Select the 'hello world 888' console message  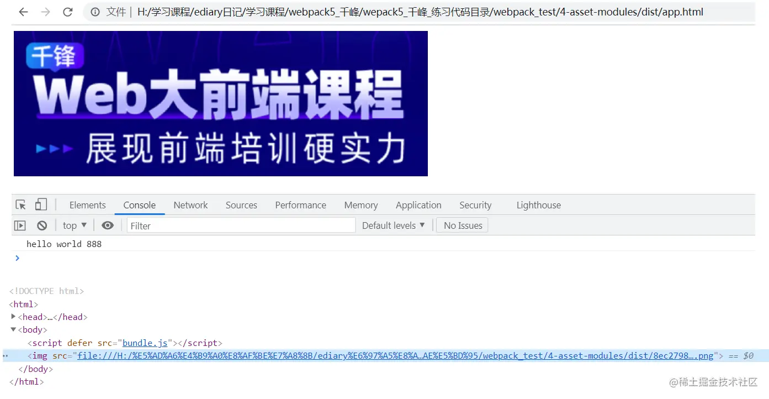[64, 244]
